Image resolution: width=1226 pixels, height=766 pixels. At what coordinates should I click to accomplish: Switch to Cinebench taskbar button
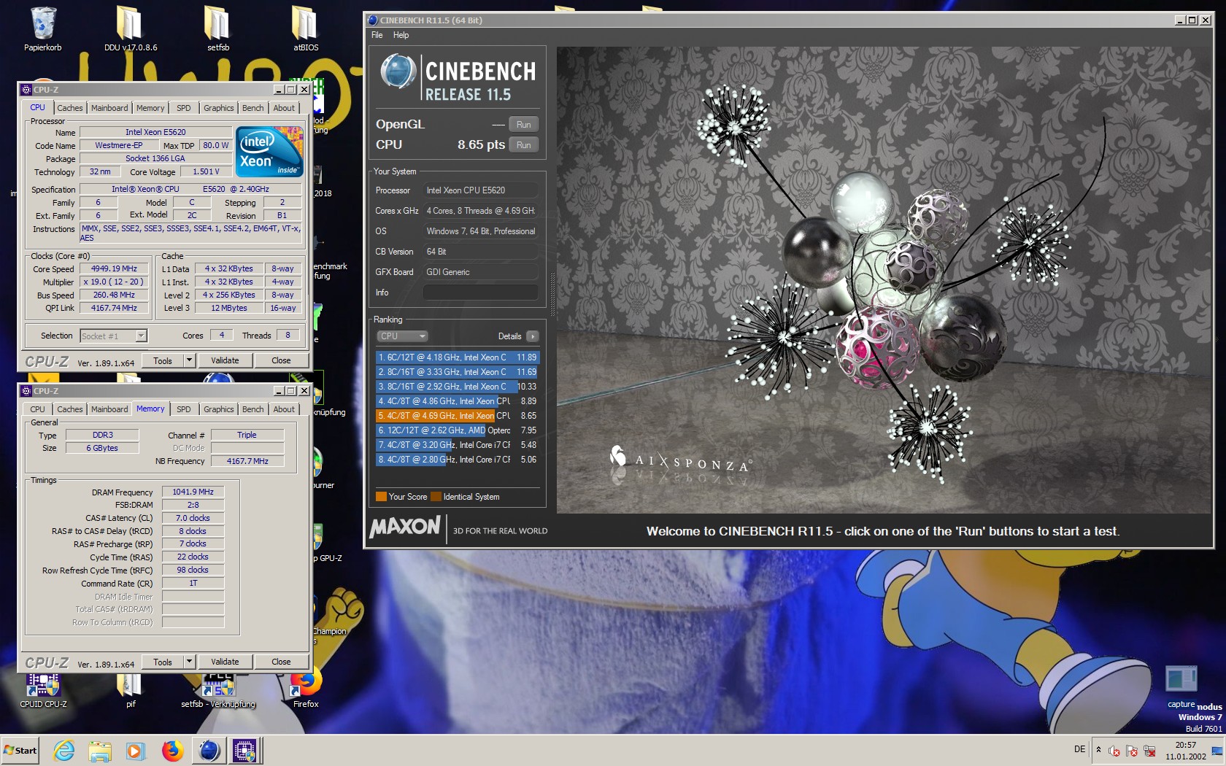point(209,751)
